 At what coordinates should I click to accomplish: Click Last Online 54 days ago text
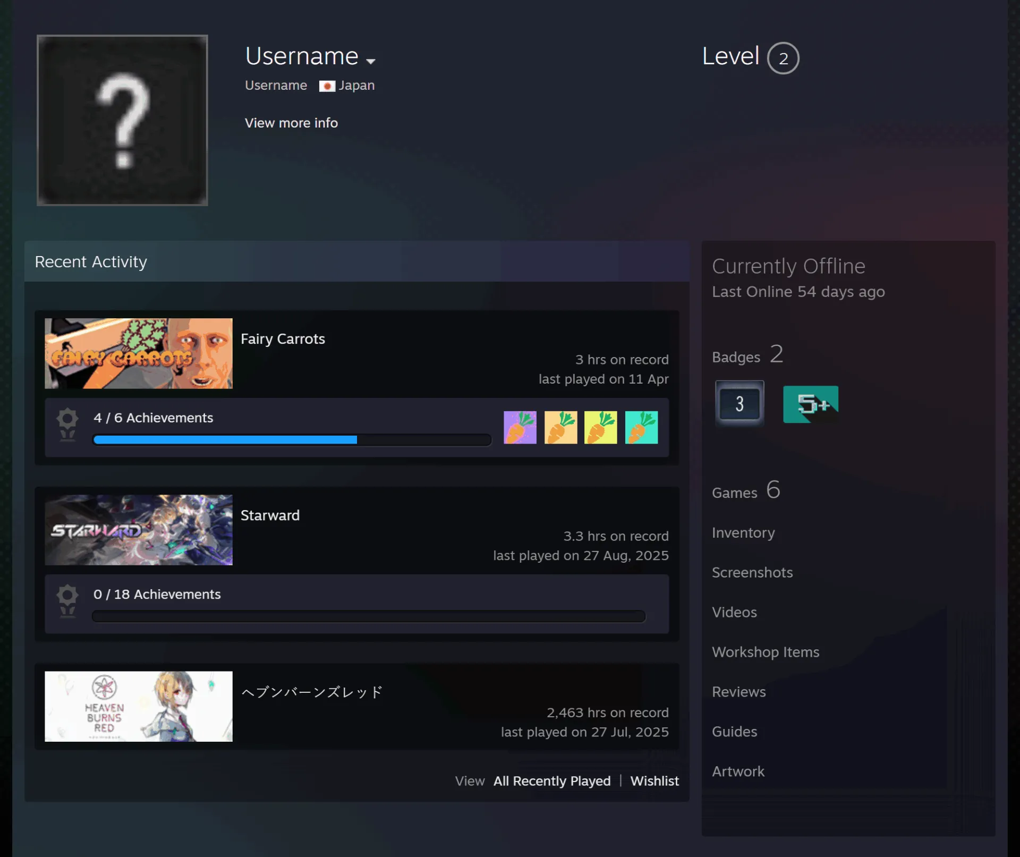click(798, 292)
